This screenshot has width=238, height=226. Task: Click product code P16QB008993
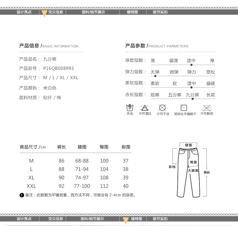click(58, 68)
